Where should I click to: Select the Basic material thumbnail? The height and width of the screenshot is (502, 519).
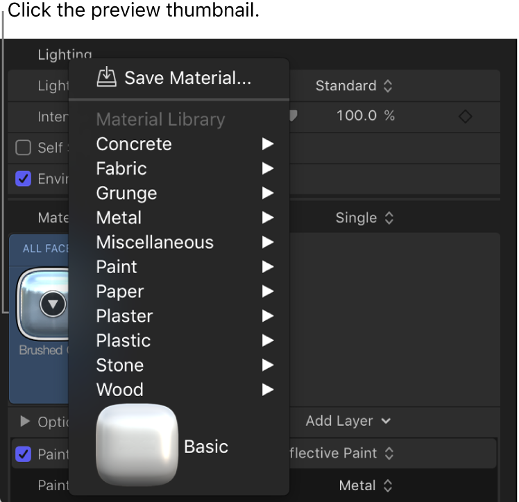[137, 444]
